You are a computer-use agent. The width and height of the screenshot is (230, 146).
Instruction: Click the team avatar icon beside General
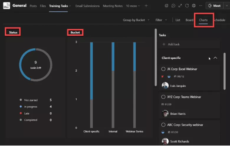point(6,6)
